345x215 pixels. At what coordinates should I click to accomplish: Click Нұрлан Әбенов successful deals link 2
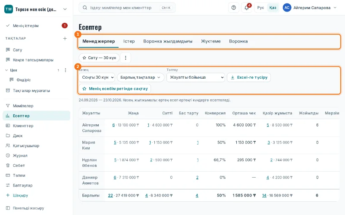pos(151,160)
